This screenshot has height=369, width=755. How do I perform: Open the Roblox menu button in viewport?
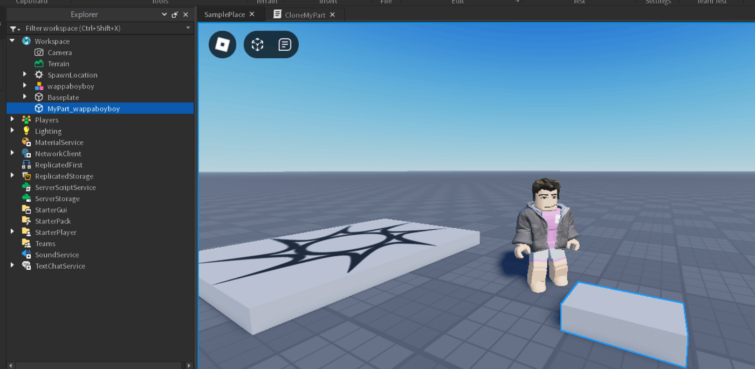click(222, 44)
